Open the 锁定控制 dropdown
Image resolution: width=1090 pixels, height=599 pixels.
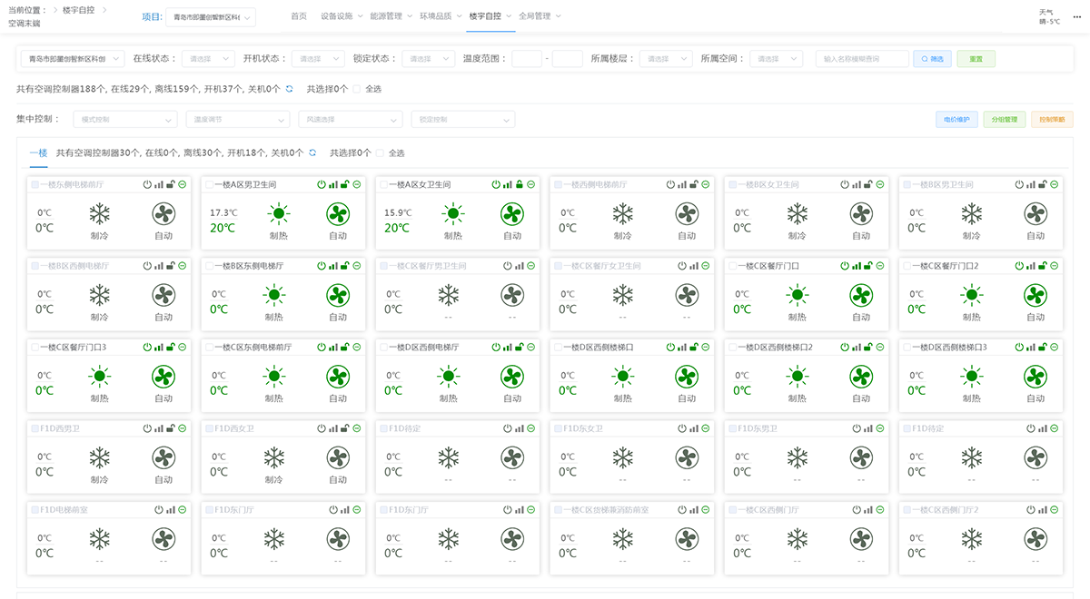click(462, 119)
